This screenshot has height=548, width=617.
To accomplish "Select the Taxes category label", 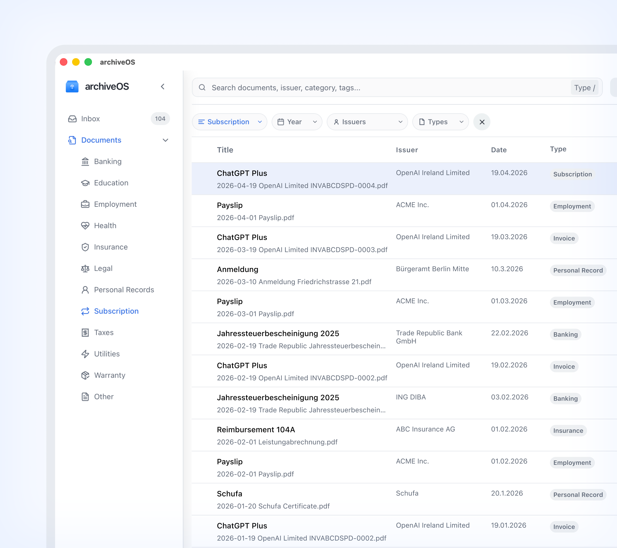I will click(x=104, y=333).
